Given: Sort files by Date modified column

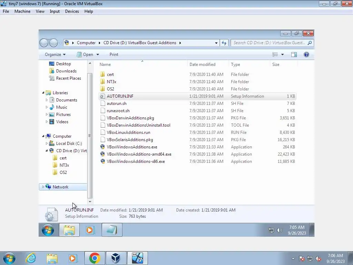Looking at the screenshot, I should (x=202, y=65).
